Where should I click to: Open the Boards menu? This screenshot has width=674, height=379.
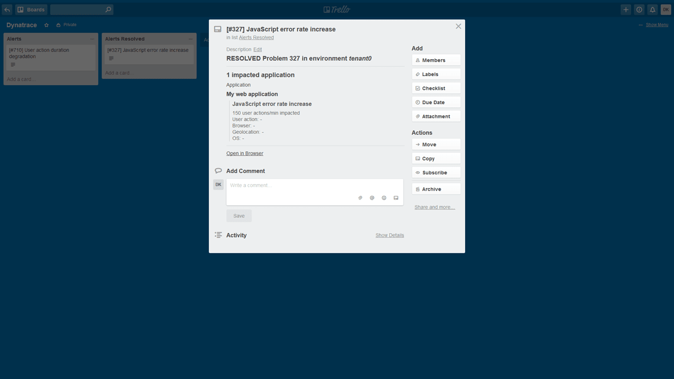[31, 9]
